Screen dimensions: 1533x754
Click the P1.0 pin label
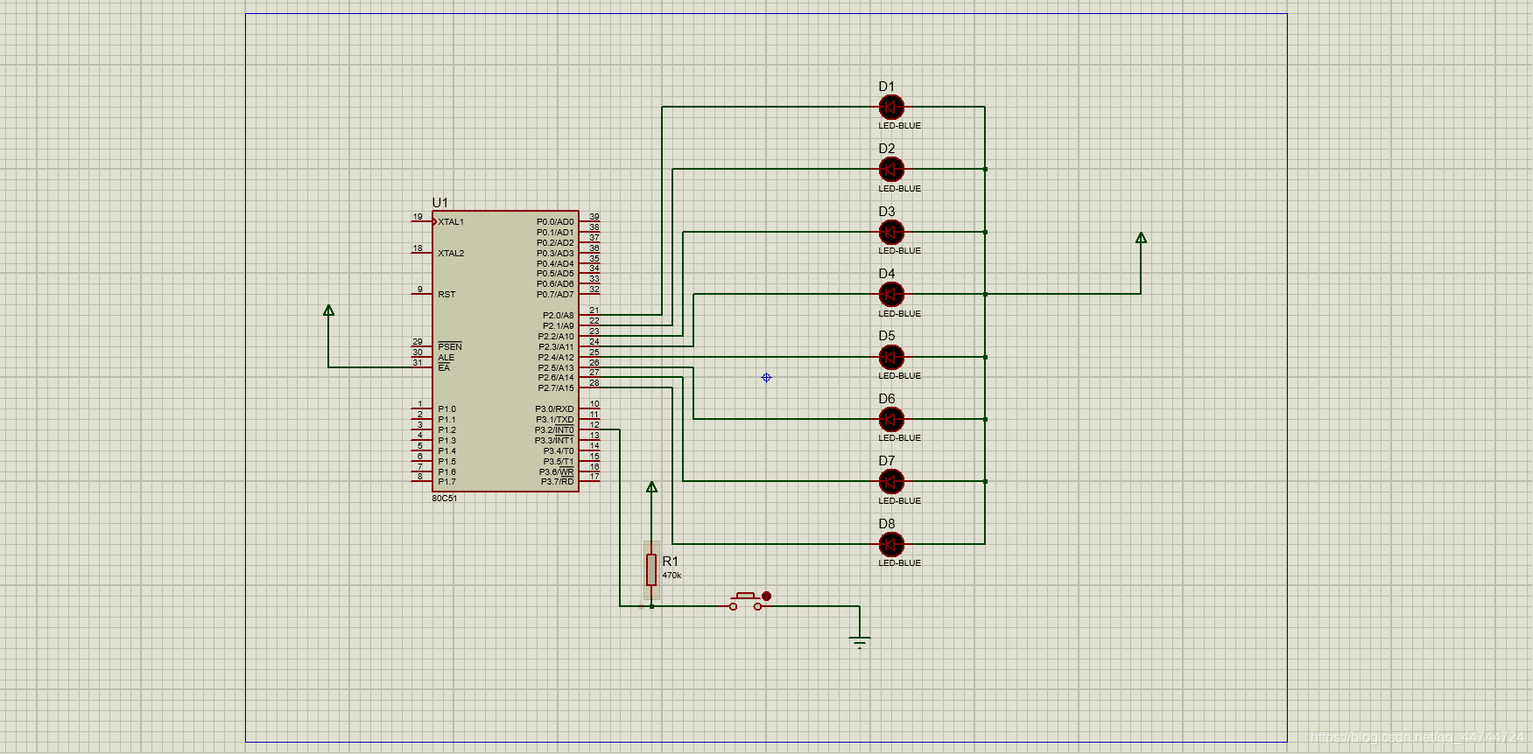pos(447,409)
